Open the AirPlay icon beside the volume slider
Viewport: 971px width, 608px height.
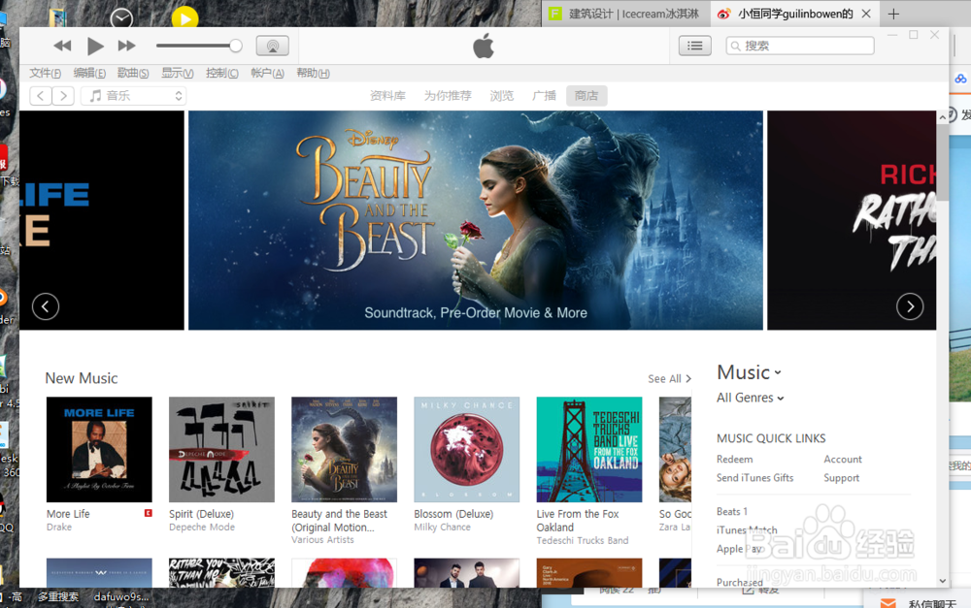(x=272, y=45)
